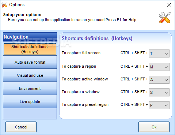This screenshot has width=175, height=135.
Task: Expand the capture a region hotkey dropdown
Action: (159, 67)
